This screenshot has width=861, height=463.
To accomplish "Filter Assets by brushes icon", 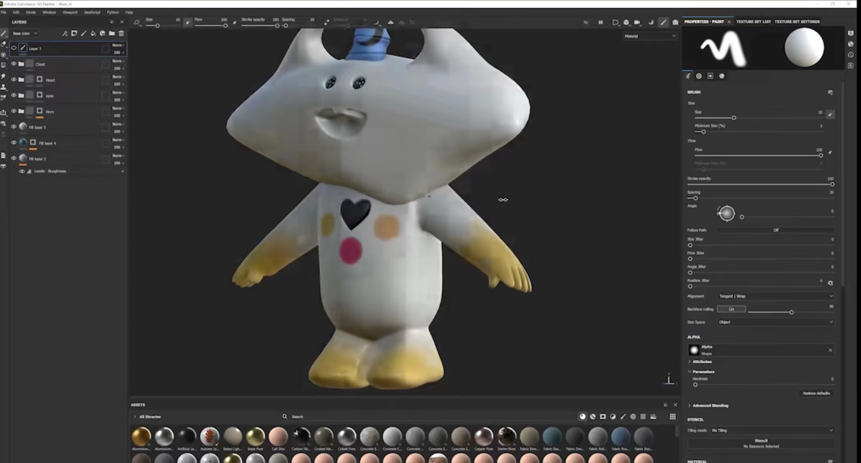I will [x=623, y=417].
